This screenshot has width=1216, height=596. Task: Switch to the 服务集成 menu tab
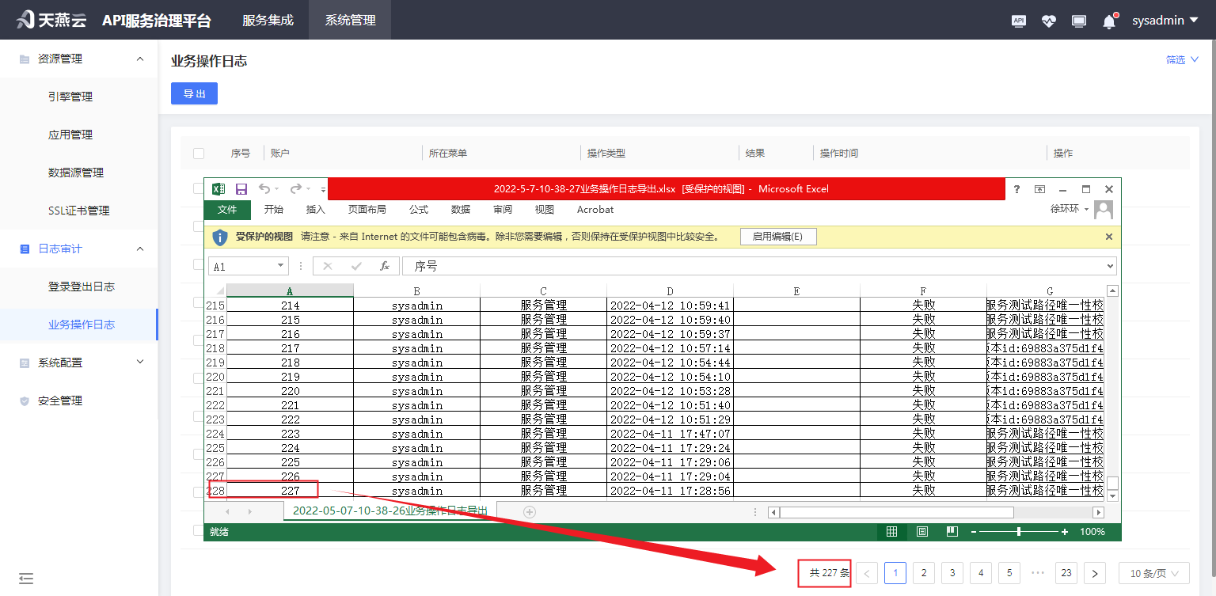267,21
